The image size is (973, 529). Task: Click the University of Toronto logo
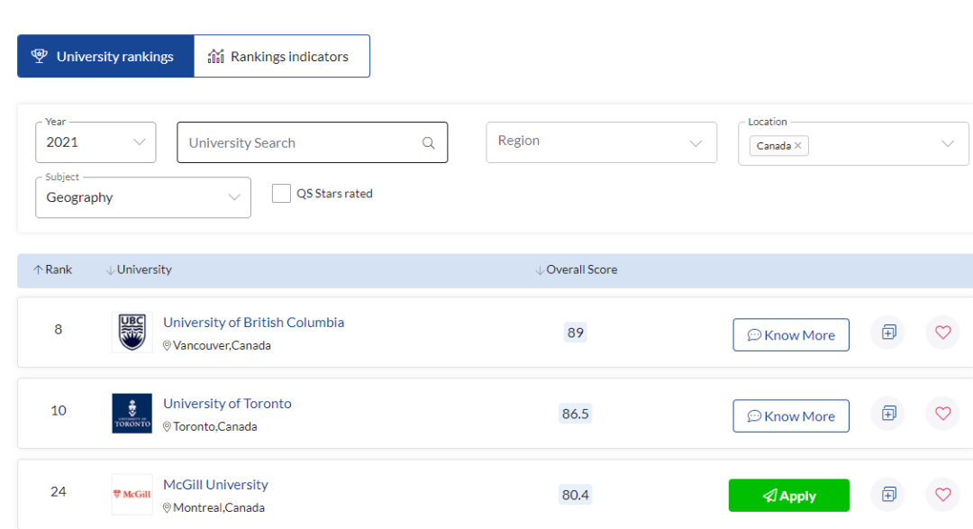click(132, 414)
